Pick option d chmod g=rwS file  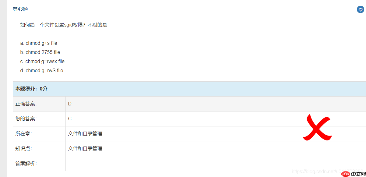(x=42, y=70)
